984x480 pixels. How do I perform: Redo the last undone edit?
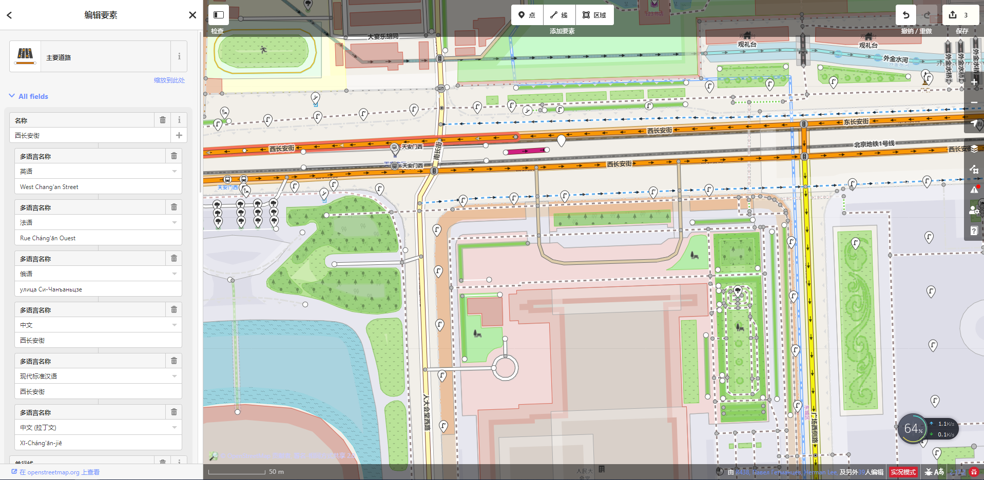(927, 15)
